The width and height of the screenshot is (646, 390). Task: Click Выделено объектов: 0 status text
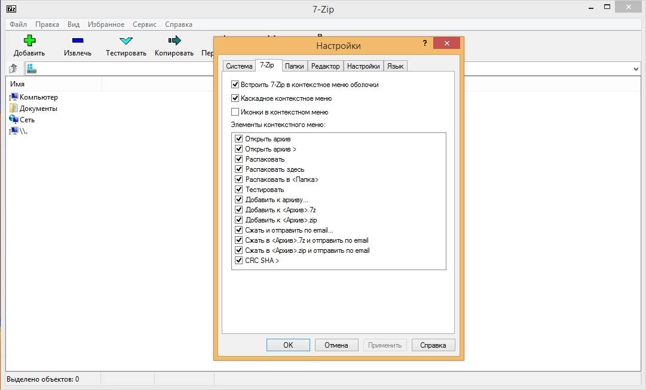click(x=43, y=379)
